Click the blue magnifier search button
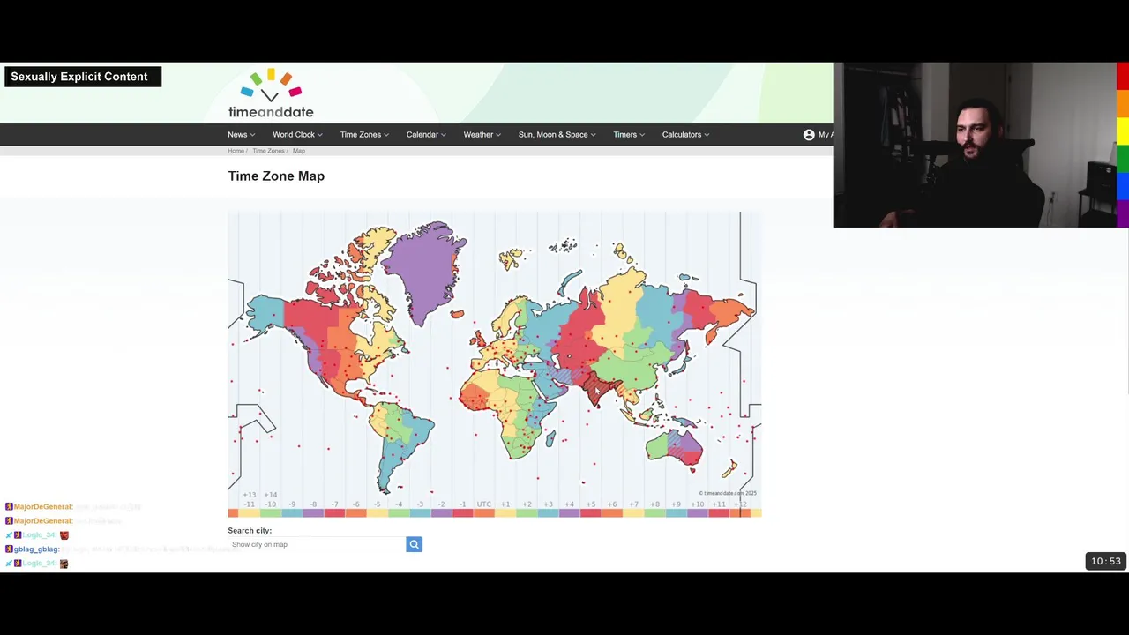1129x635 pixels. (x=414, y=544)
